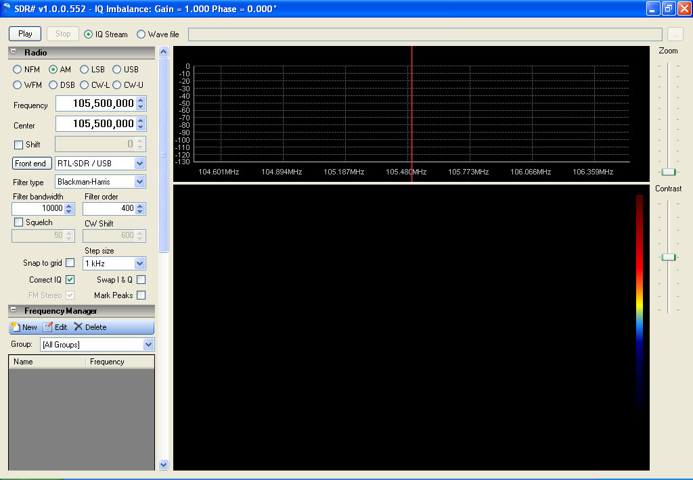Open the Blackman-Harris filter type dropdown

(x=139, y=182)
